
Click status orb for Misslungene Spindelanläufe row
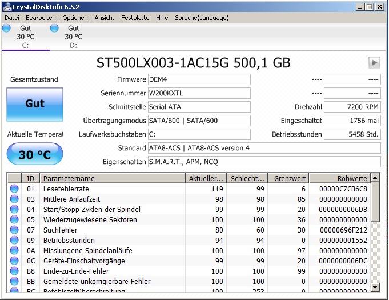(14, 251)
